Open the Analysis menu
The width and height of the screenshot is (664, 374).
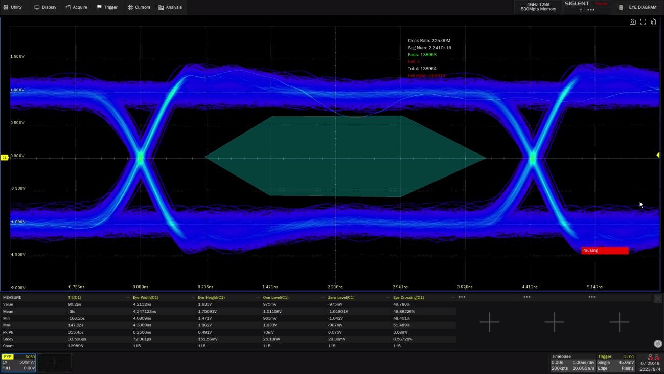[170, 7]
